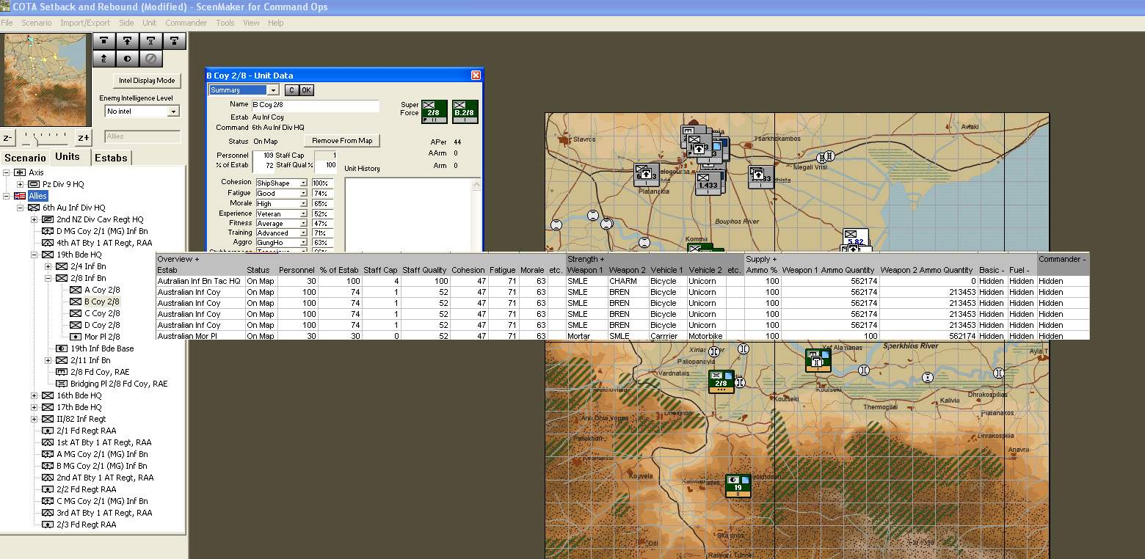
Task: Click the Remove From Map button
Action: [342, 141]
